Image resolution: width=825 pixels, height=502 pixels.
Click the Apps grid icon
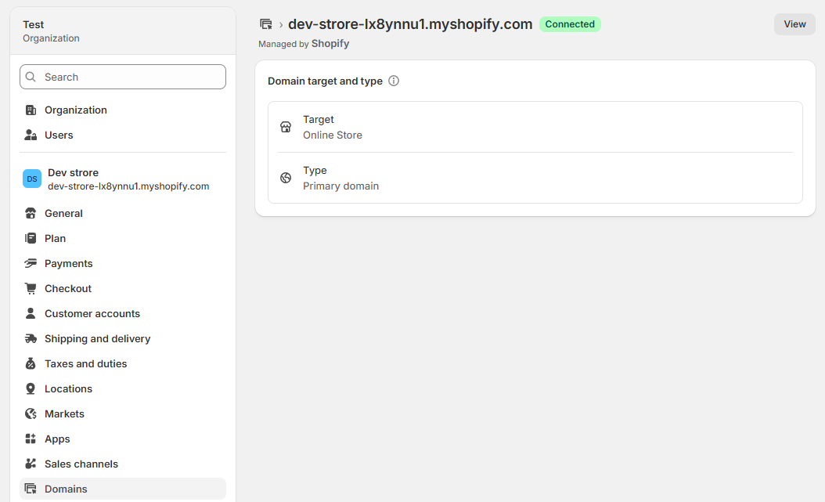coord(31,439)
